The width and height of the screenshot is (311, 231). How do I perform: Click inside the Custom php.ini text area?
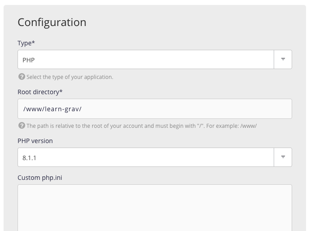click(x=155, y=207)
